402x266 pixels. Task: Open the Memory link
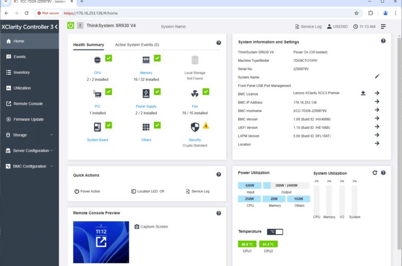click(x=146, y=73)
